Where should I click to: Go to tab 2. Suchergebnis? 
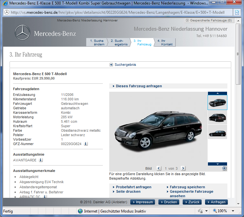[x=119, y=42]
